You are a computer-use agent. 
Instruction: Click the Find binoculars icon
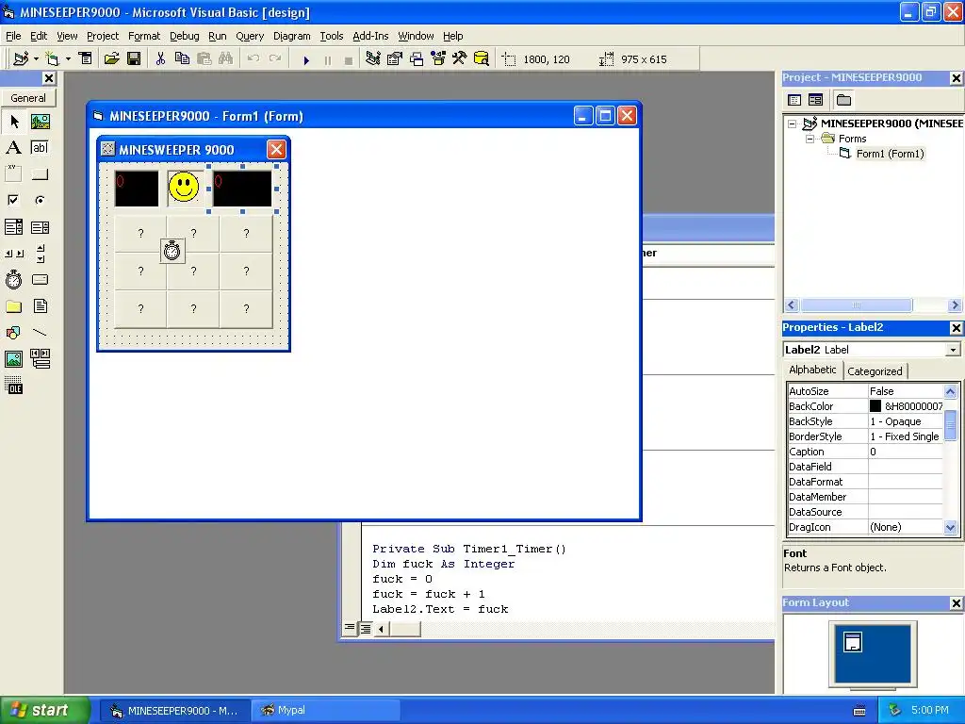pos(226,58)
